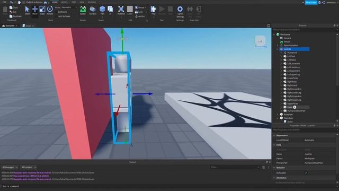Click the Anchor icon in Edit section
Image resolution: width=339 pixels, height=191 pixels.
137,16
